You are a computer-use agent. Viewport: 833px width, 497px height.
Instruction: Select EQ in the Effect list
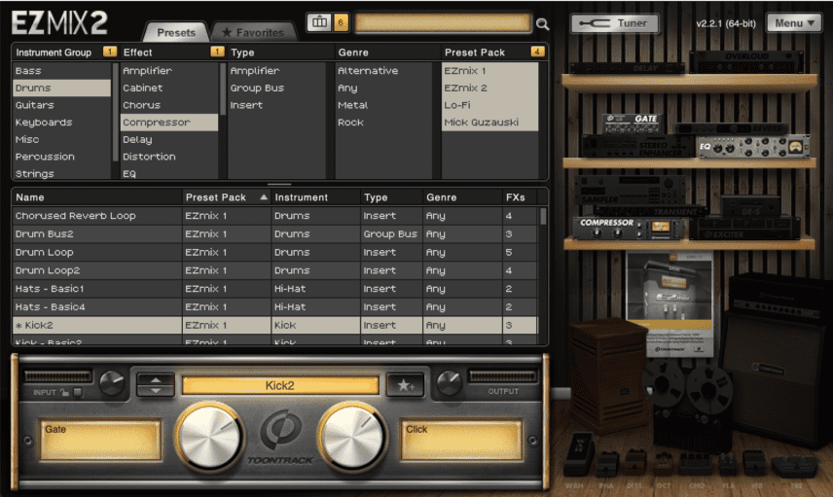tap(169, 174)
